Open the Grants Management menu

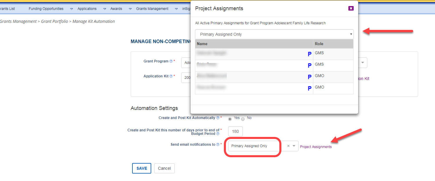[x=152, y=9]
